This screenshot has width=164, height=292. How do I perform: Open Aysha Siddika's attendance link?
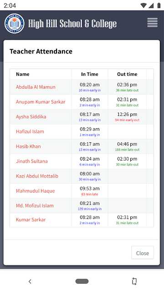(31, 117)
